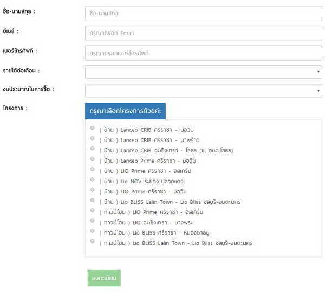325x294 pixels.
Task: Click the เบอร์โทรศัพท์ phone number field
Action: click(203, 53)
